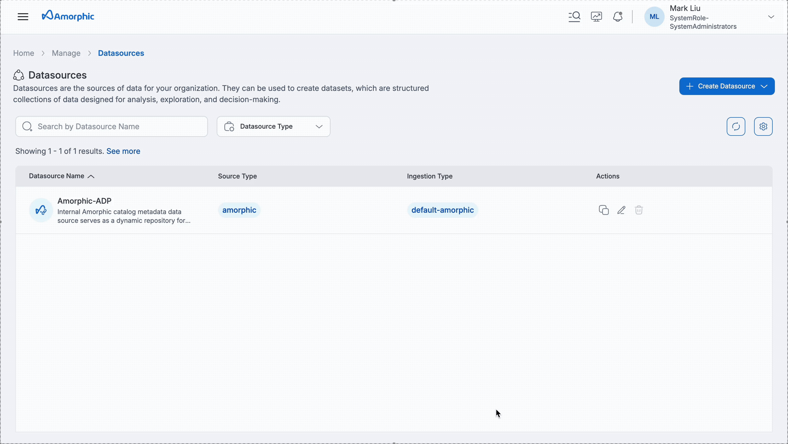The image size is (788, 444).
Task: Navigate to Manage via breadcrumb
Action: tap(66, 53)
